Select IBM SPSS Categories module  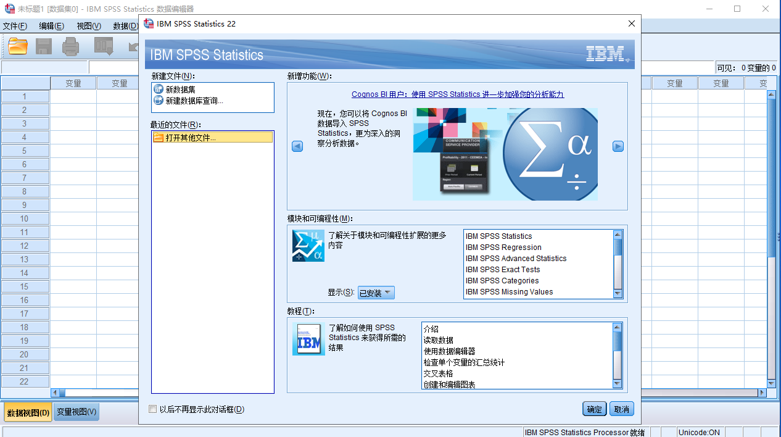[x=502, y=281]
